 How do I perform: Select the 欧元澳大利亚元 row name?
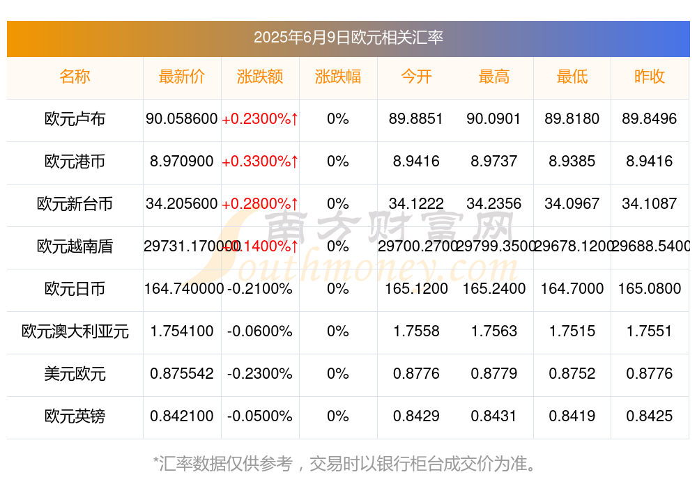coord(75,331)
